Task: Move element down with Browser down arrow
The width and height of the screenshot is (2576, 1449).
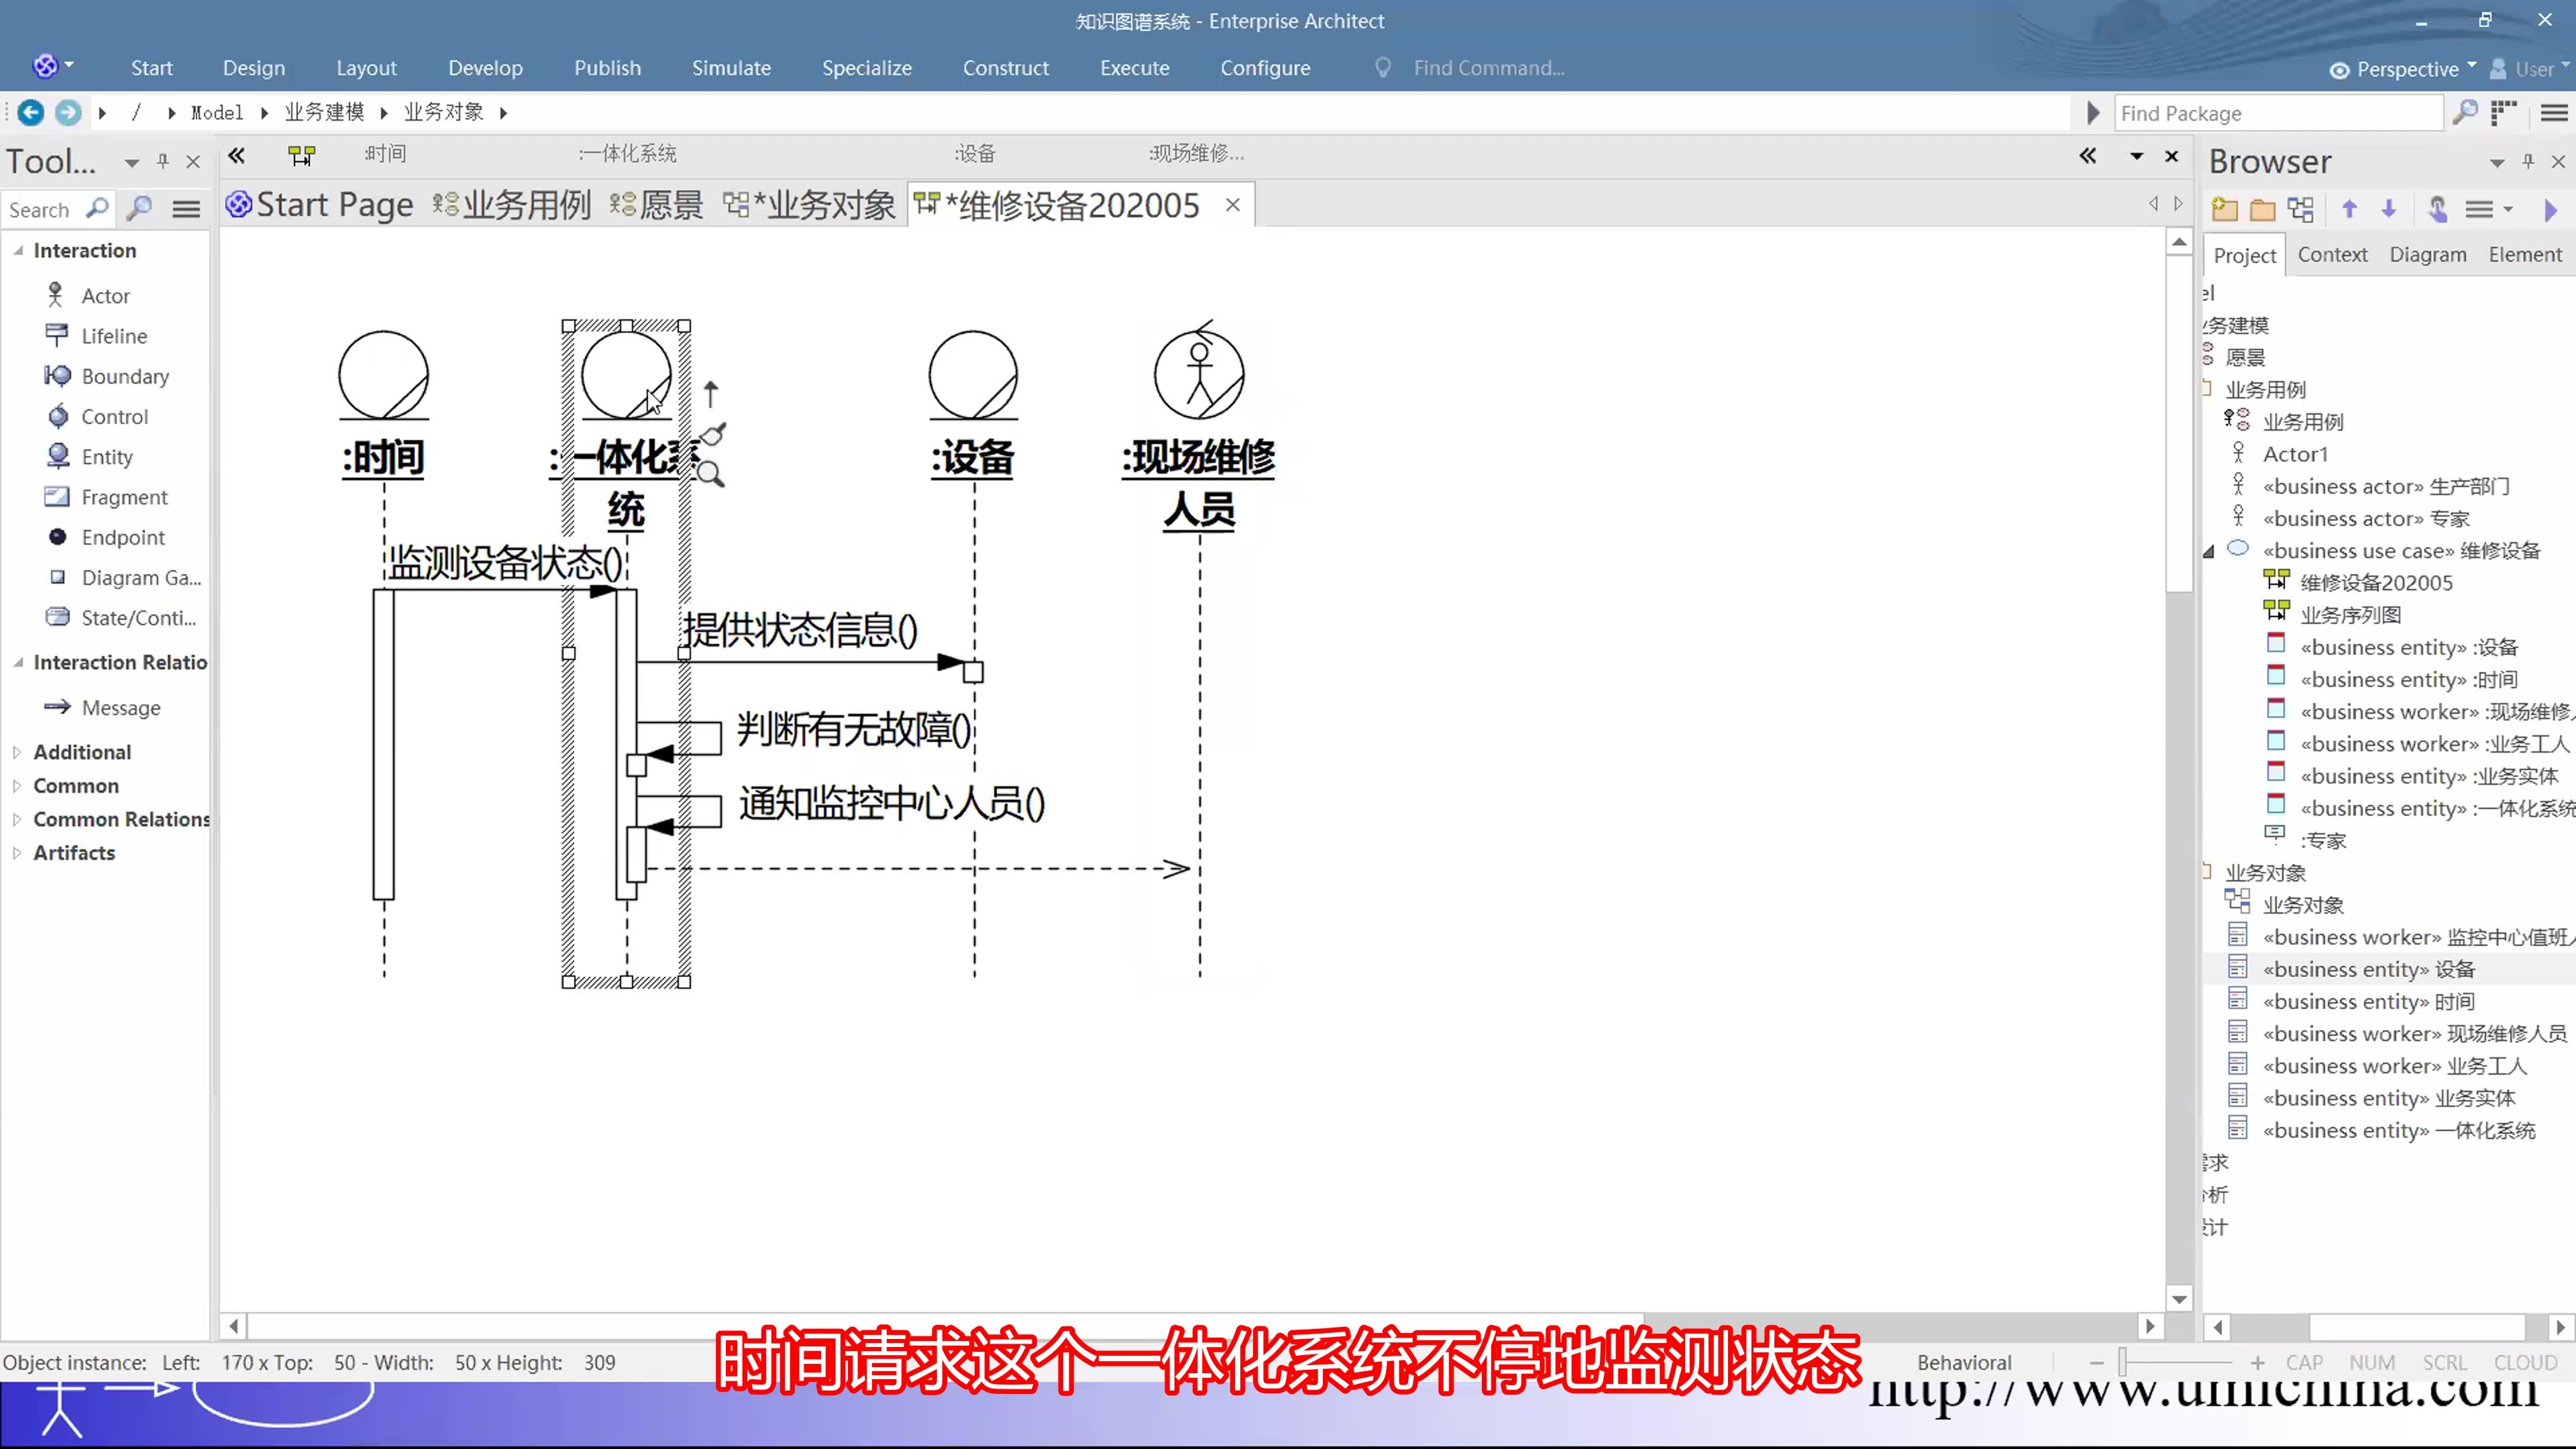Action: 2389,208
